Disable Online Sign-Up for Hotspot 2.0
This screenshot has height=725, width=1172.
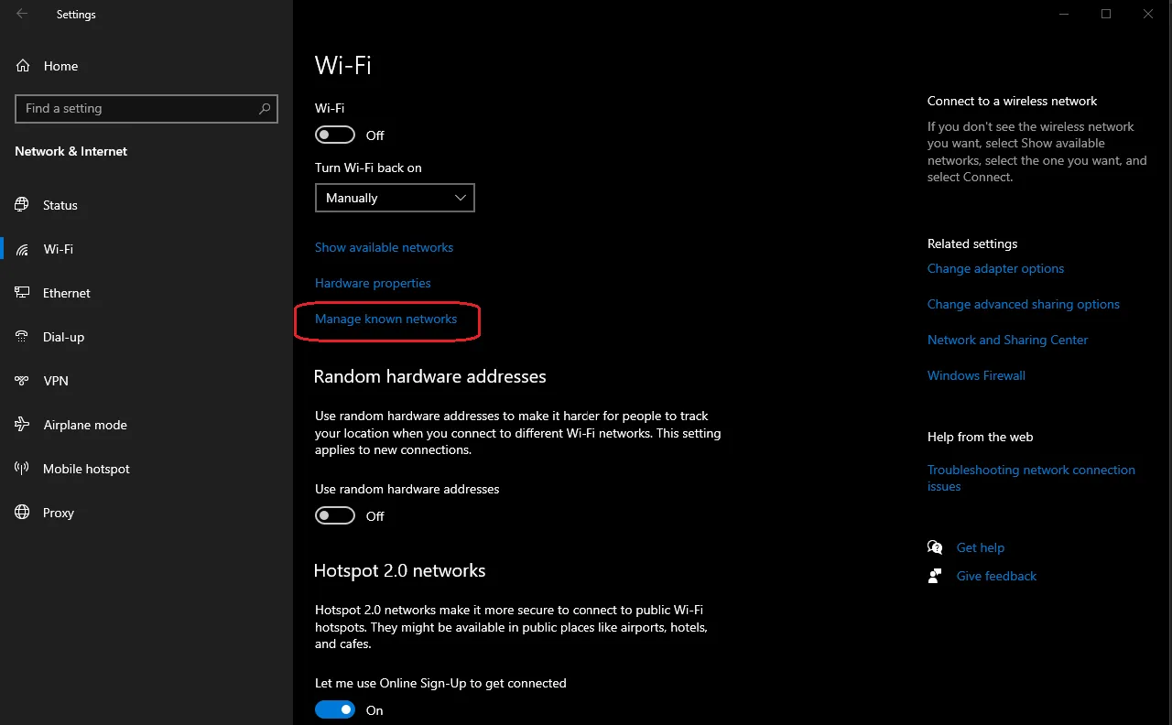pyautogui.click(x=335, y=709)
